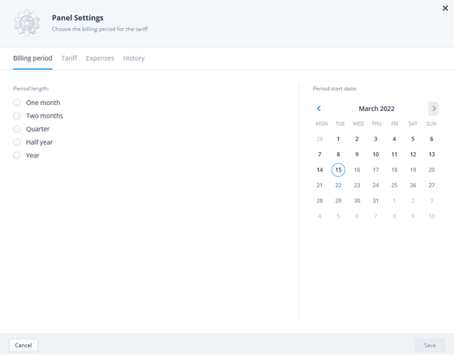Select the One month radio button
Screen dimensions: 454x355
17,103
